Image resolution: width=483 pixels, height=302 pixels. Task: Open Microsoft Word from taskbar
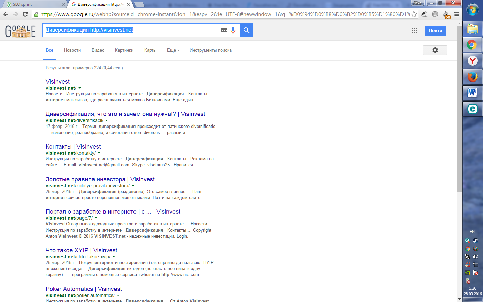[473, 93]
